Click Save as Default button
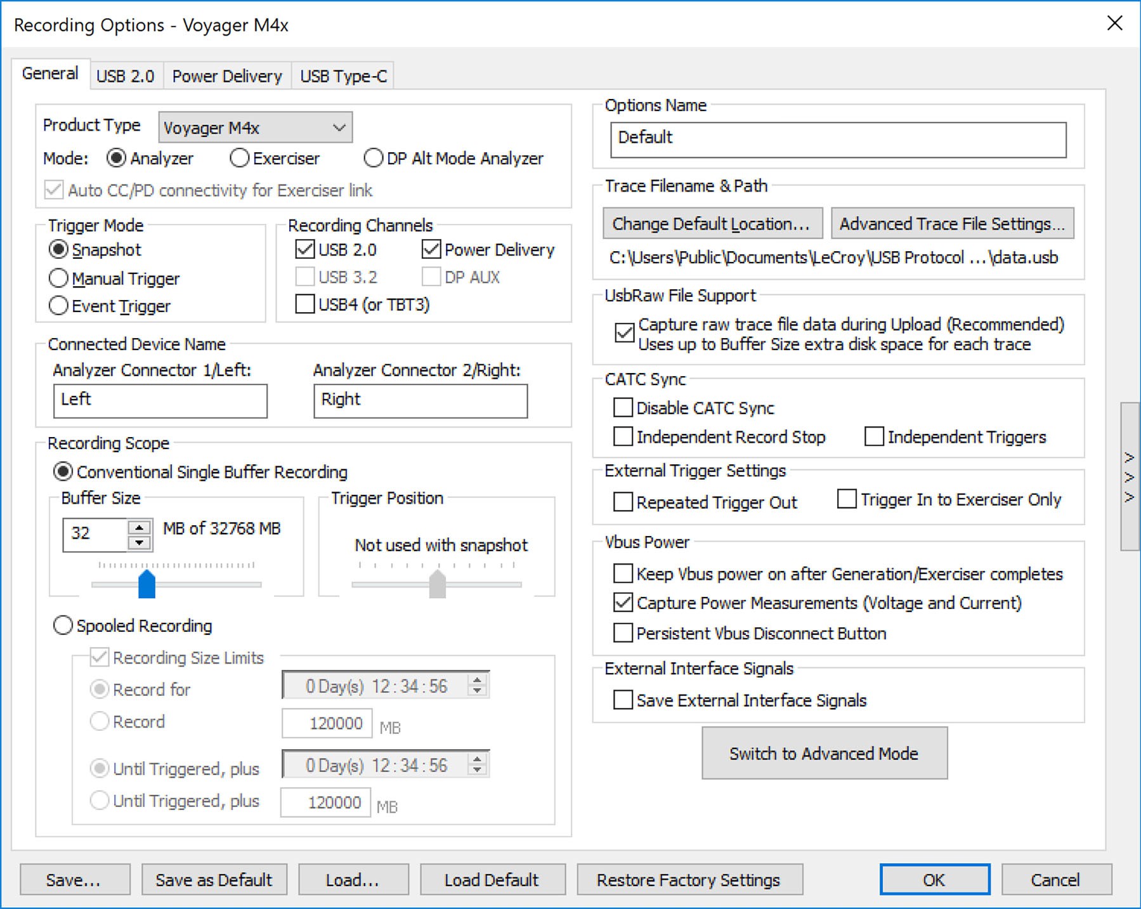 click(214, 880)
